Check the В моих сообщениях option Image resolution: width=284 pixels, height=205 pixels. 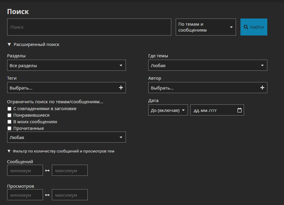(x=10, y=122)
